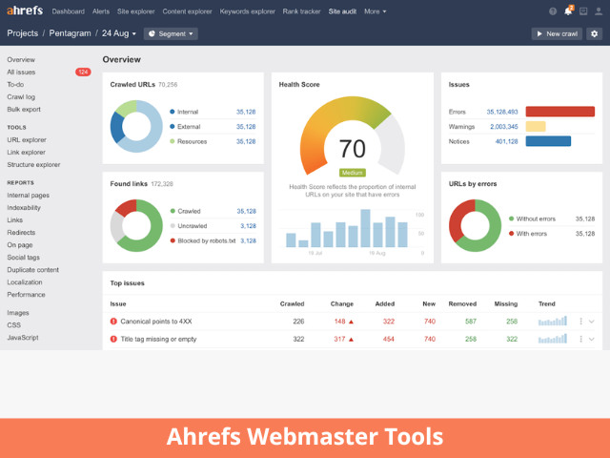Screen dimensions: 610x458
Task: Click the 124 issues badge
Action: point(83,73)
